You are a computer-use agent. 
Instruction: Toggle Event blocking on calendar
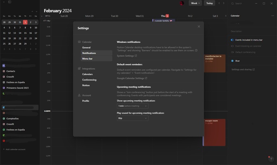click(x=232, y=46)
